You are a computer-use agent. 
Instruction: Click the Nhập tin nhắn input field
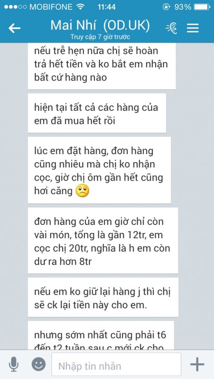click(116, 364)
